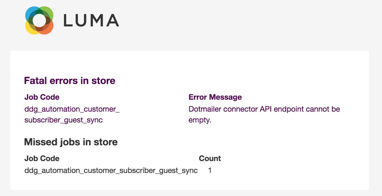Click the Job Code header under Fatal errors
The image size is (382, 196).
42,97
